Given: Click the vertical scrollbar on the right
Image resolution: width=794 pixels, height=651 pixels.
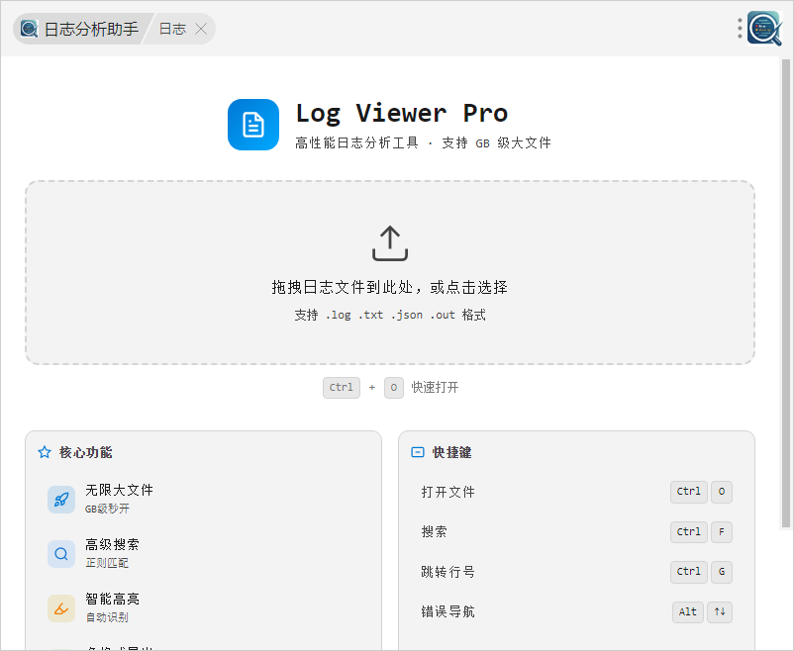Looking at the screenshot, I should [787, 297].
